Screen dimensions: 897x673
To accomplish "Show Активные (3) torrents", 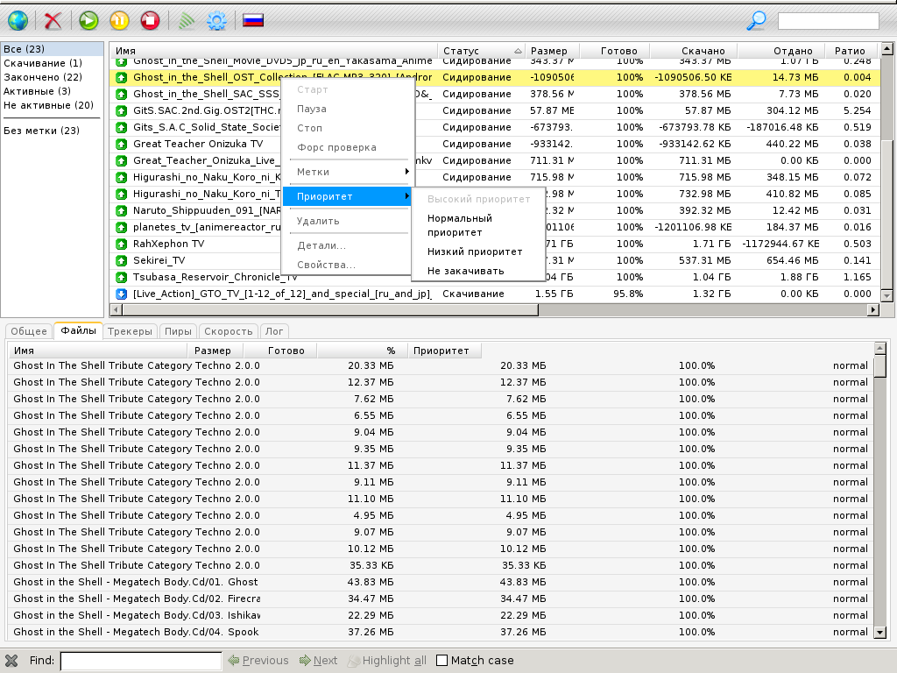I will 37,91.
